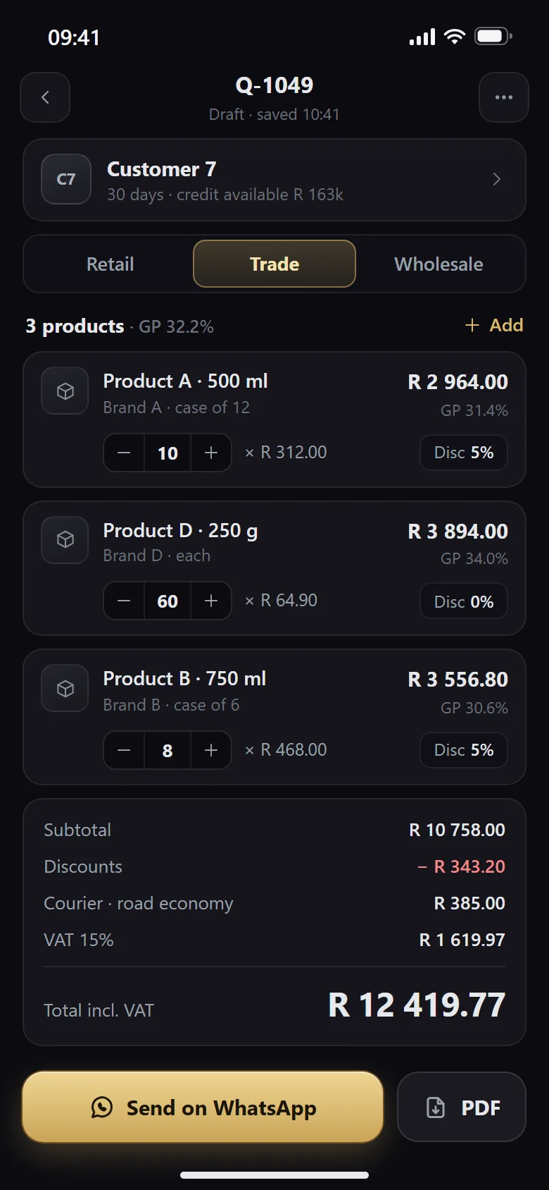Select the Trade pricing option
This screenshot has height=1190, width=549.
[x=274, y=264]
